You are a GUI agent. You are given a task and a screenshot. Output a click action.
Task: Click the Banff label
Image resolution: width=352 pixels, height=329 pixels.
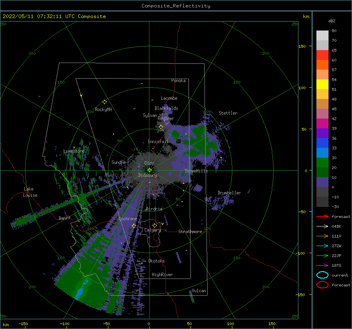click(x=65, y=218)
